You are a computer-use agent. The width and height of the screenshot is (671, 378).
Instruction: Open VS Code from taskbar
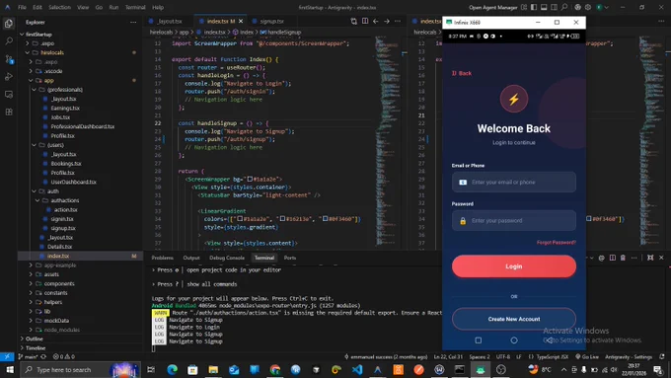[357, 369]
